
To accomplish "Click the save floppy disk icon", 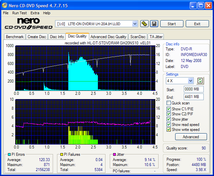I will [154, 24].
